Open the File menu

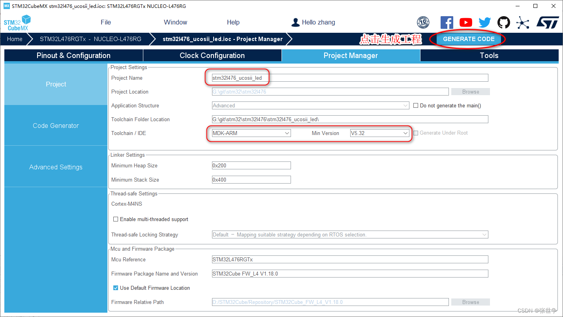[106, 22]
